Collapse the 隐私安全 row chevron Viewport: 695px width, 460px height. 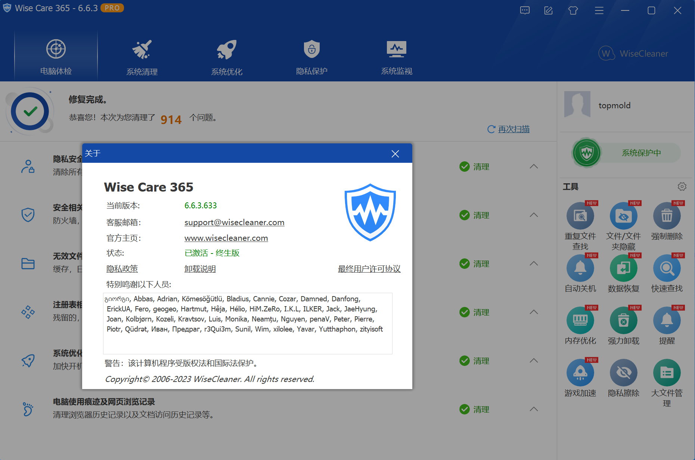point(534,167)
